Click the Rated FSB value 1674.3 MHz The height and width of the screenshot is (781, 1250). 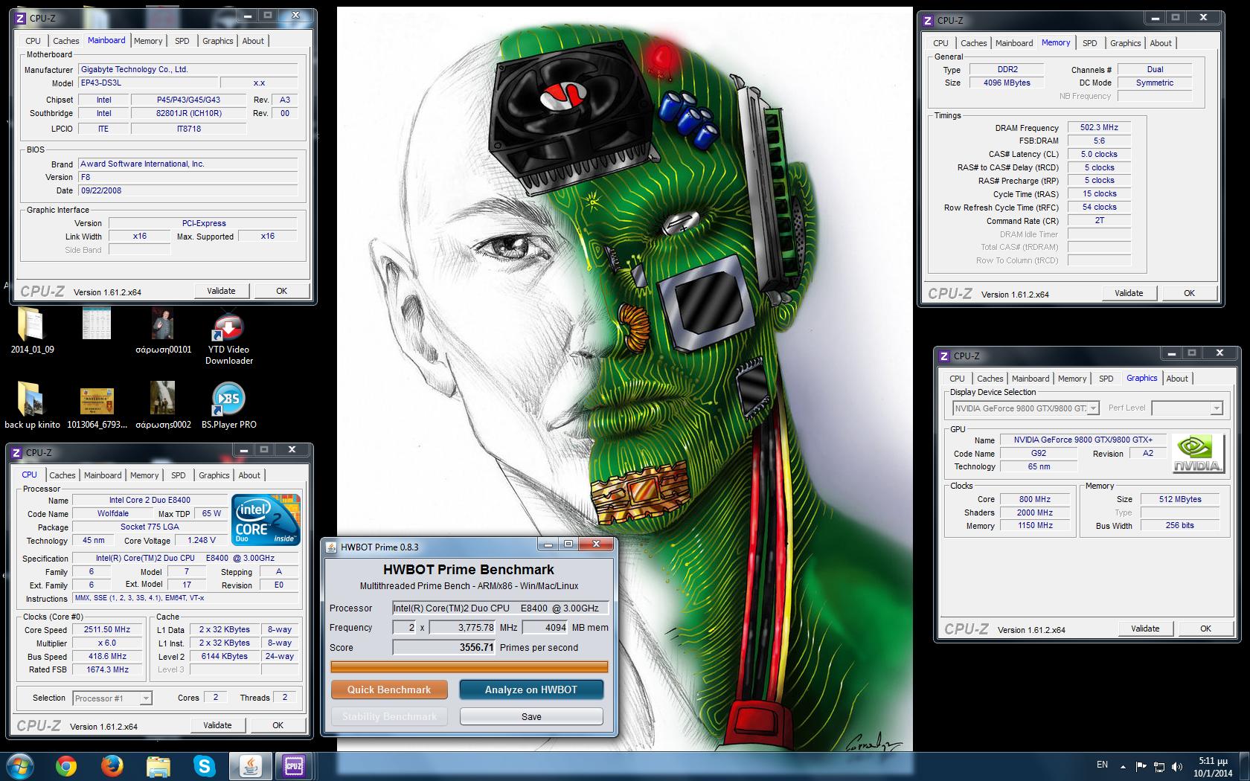click(107, 669)
